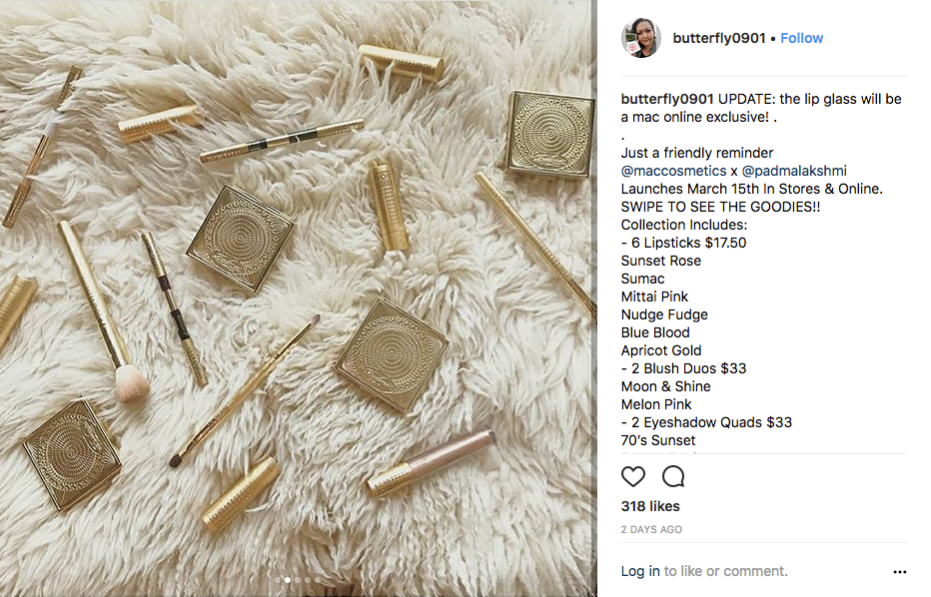Open the butterfly0901 username beside the avatar
Image resolution: width=931 pixels, height=597 pixels.
[719, 38]
